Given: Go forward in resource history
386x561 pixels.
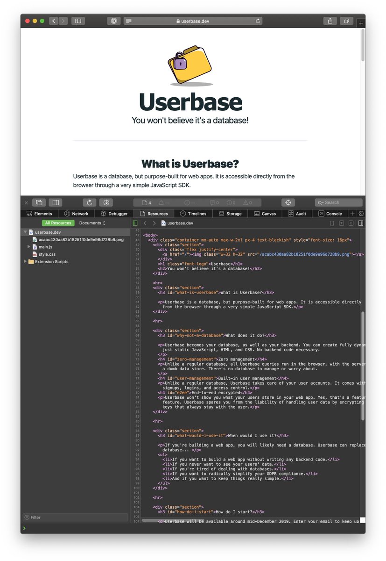Looking at the screenshot, I should click(x=154, y=223).
